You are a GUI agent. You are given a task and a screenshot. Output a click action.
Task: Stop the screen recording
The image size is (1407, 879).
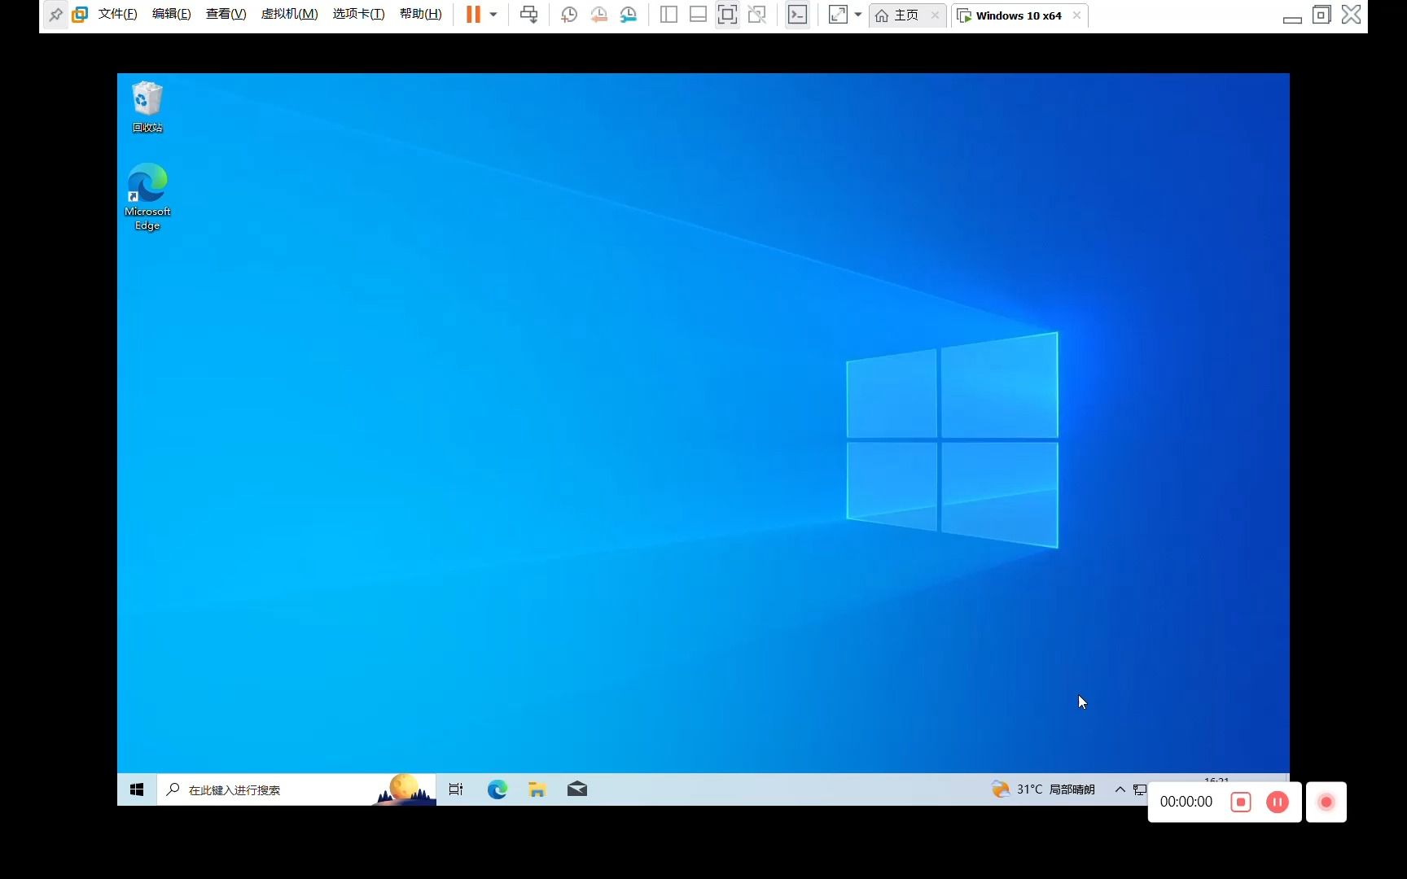click(1240, 802)
